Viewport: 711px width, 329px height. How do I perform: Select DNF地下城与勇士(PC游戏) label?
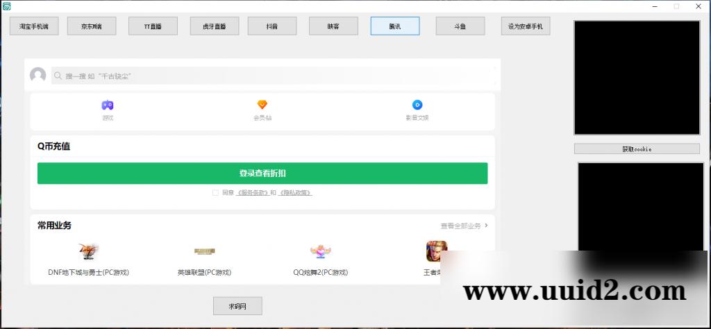point(88,272)
